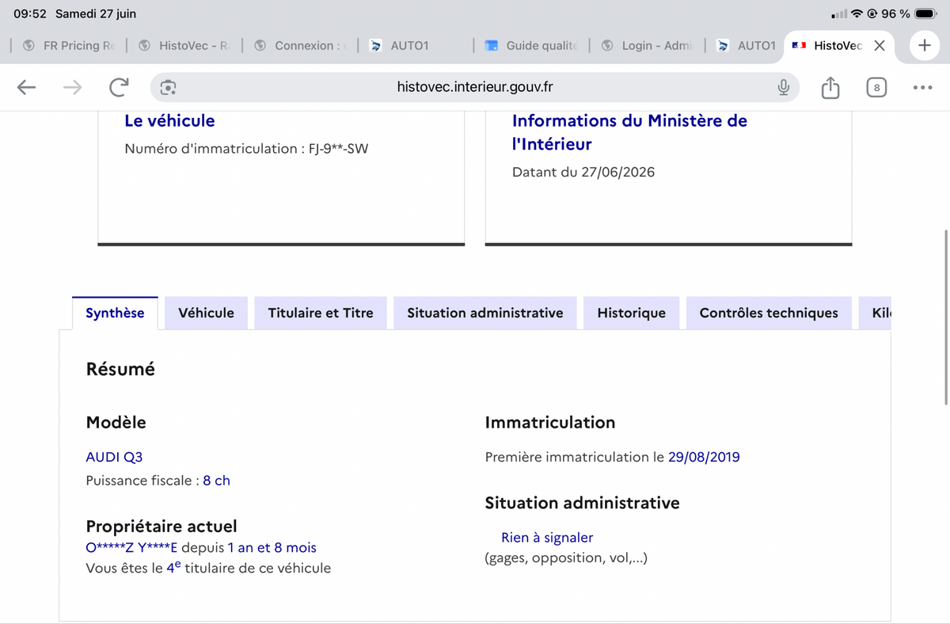Switch to the FR Pricing browser tab
950x624 pixels.
click(73, 46)
